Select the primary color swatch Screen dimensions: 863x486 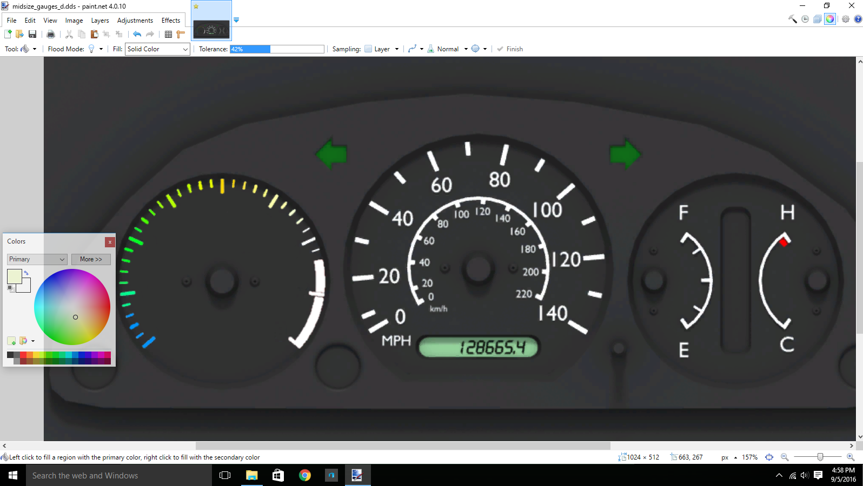pos(14,276)
